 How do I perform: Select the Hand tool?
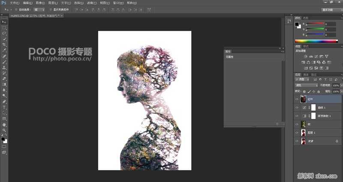[4, 124]
